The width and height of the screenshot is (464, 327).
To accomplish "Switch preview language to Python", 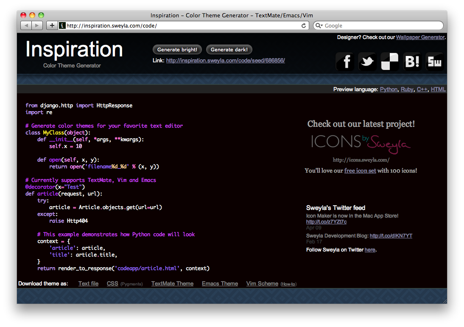I will pos(389,89).
